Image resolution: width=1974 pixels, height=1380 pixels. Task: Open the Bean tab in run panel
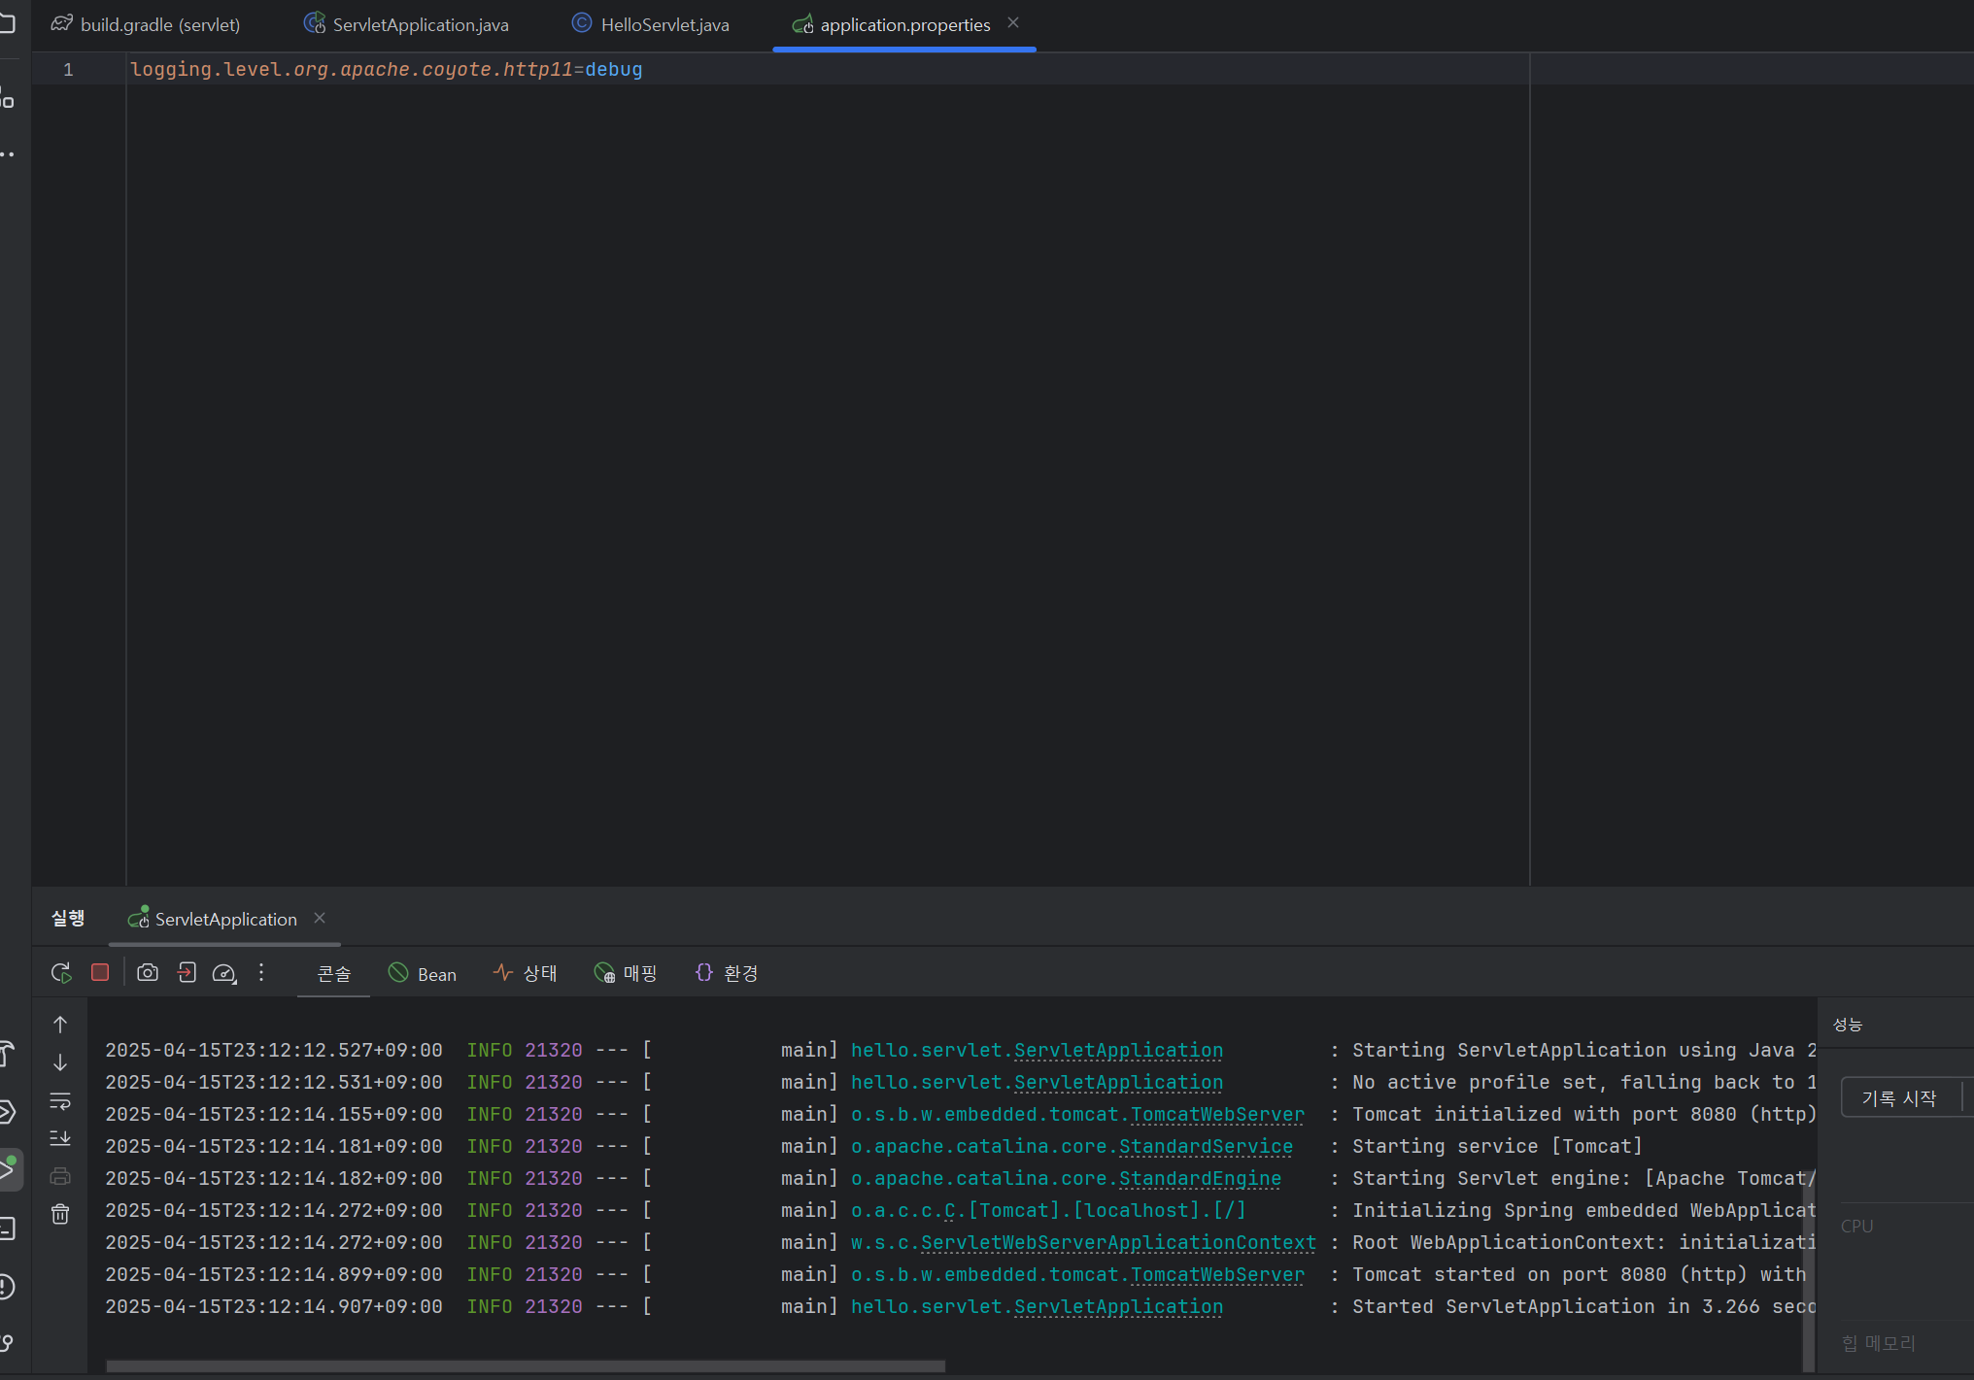[x=423, y=973]
